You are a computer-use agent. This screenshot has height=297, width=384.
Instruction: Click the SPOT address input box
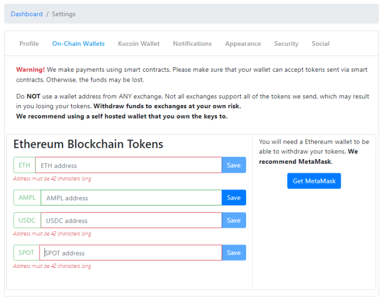tap(131, 252)
